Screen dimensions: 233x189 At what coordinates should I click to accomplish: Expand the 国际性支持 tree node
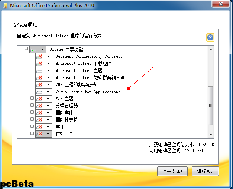pyautogui.click(x=32, y=119)
